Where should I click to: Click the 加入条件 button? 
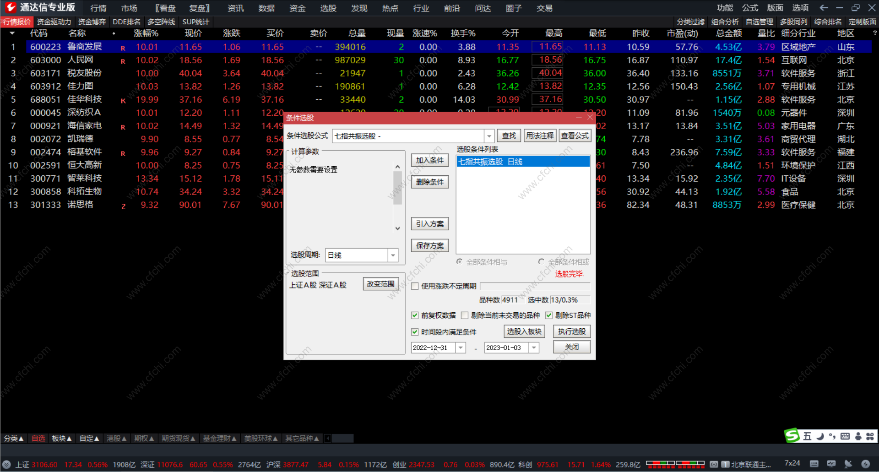[430, 160]
